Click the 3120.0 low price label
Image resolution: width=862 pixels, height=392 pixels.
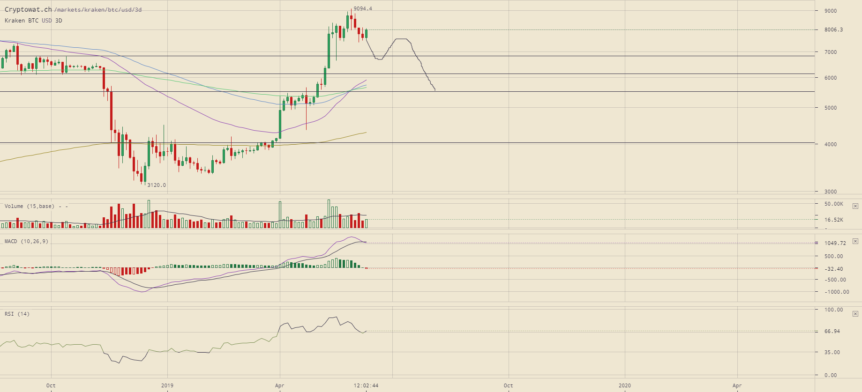(157, 185)
